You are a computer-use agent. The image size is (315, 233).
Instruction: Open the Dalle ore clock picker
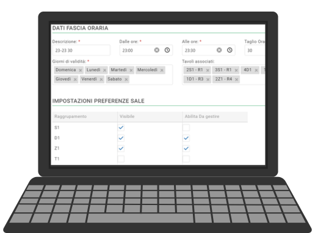[167, 50]
